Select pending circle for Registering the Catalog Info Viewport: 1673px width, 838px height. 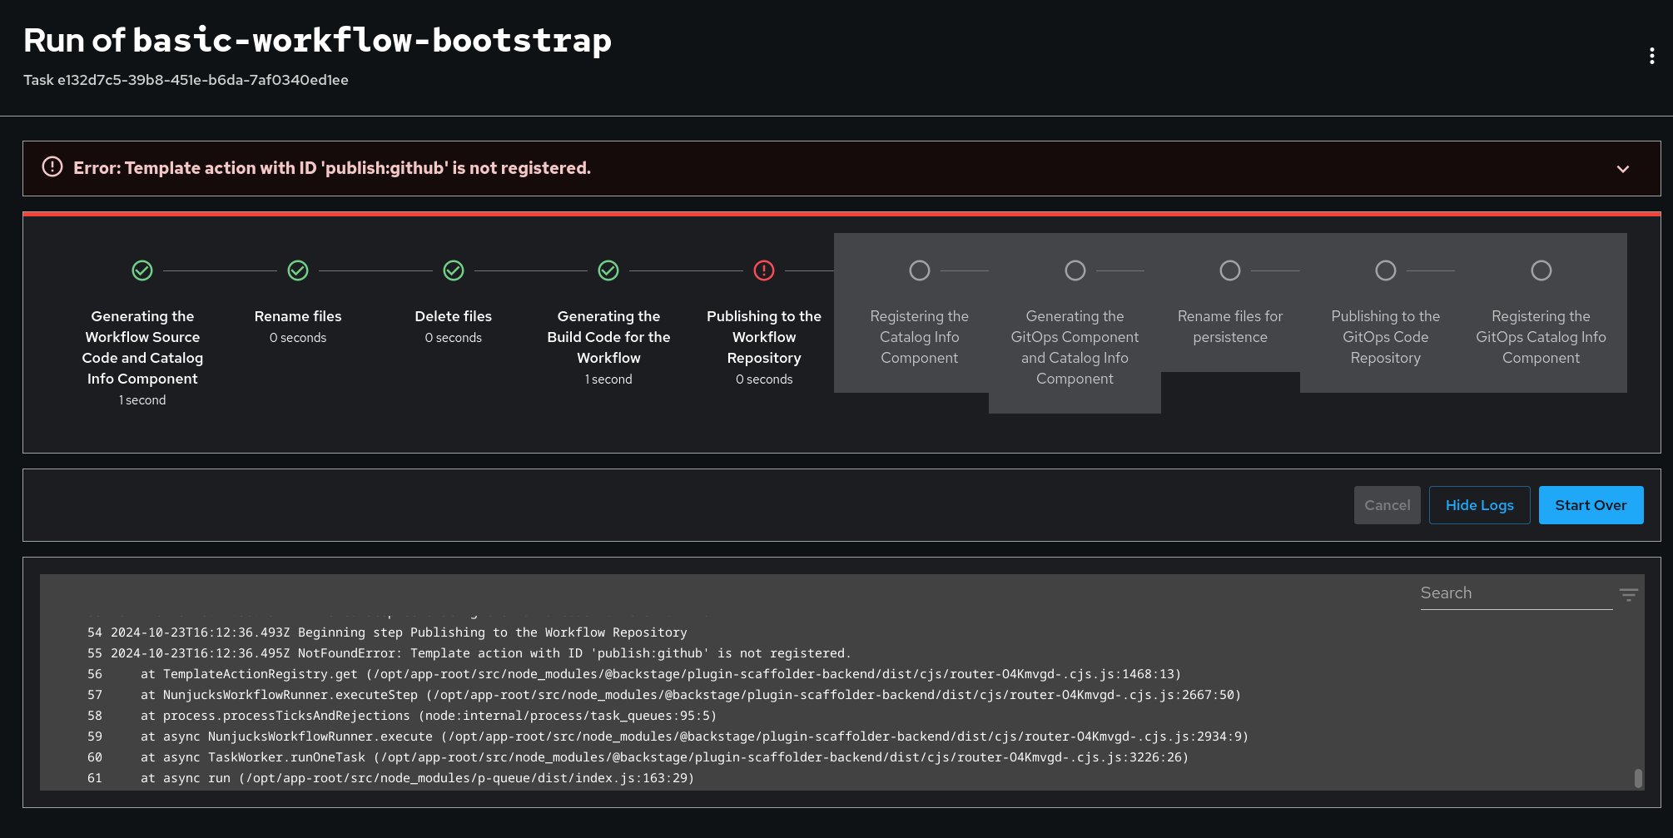920,270
